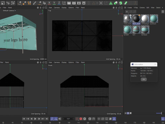
Task: Click Render to Picture Viewer clapper with play
Action: 74,3
